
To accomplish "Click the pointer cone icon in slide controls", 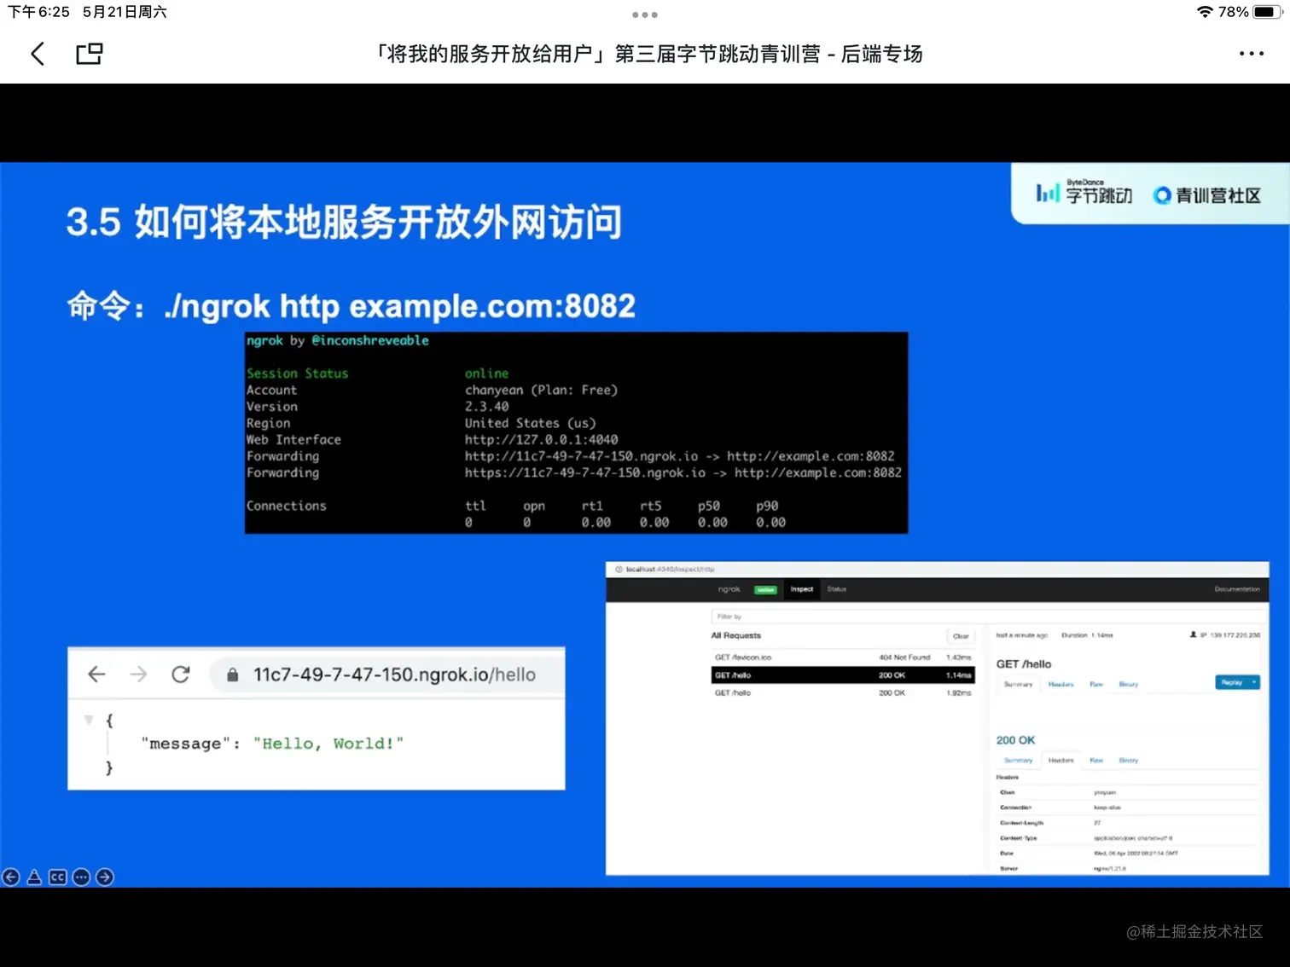I will (x=34, y=877).
